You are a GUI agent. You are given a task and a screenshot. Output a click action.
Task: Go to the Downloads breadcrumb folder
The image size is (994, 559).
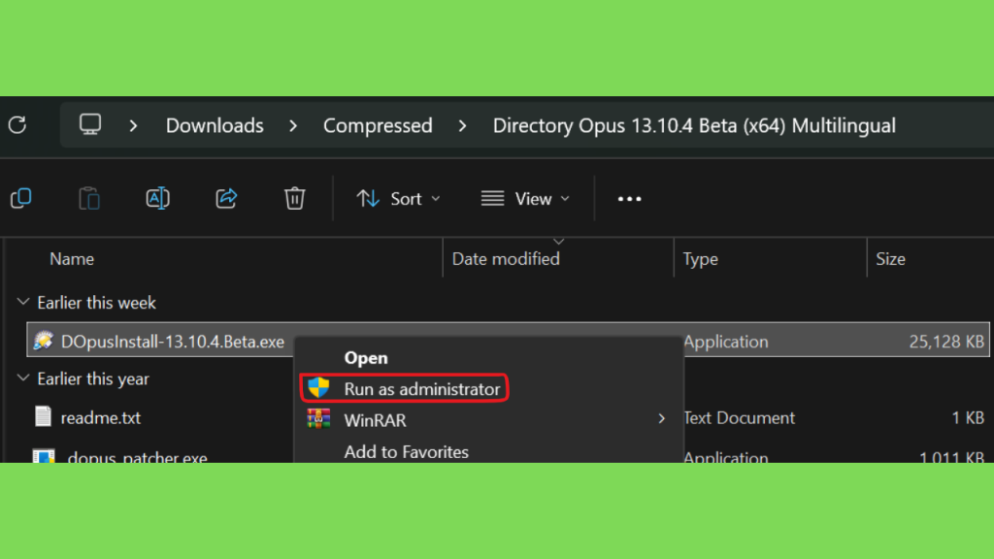(x=215, y=125)
